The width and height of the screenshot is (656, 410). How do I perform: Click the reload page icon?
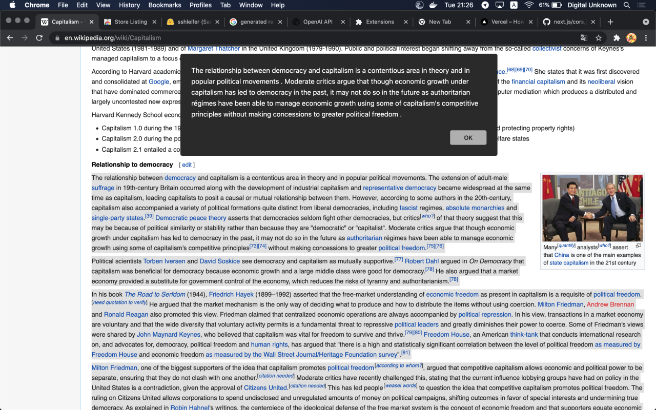(x=39, y=38)
